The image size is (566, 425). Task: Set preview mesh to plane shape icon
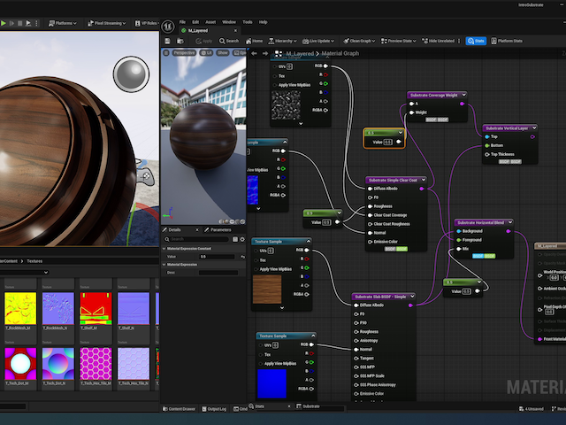point(232,221)
